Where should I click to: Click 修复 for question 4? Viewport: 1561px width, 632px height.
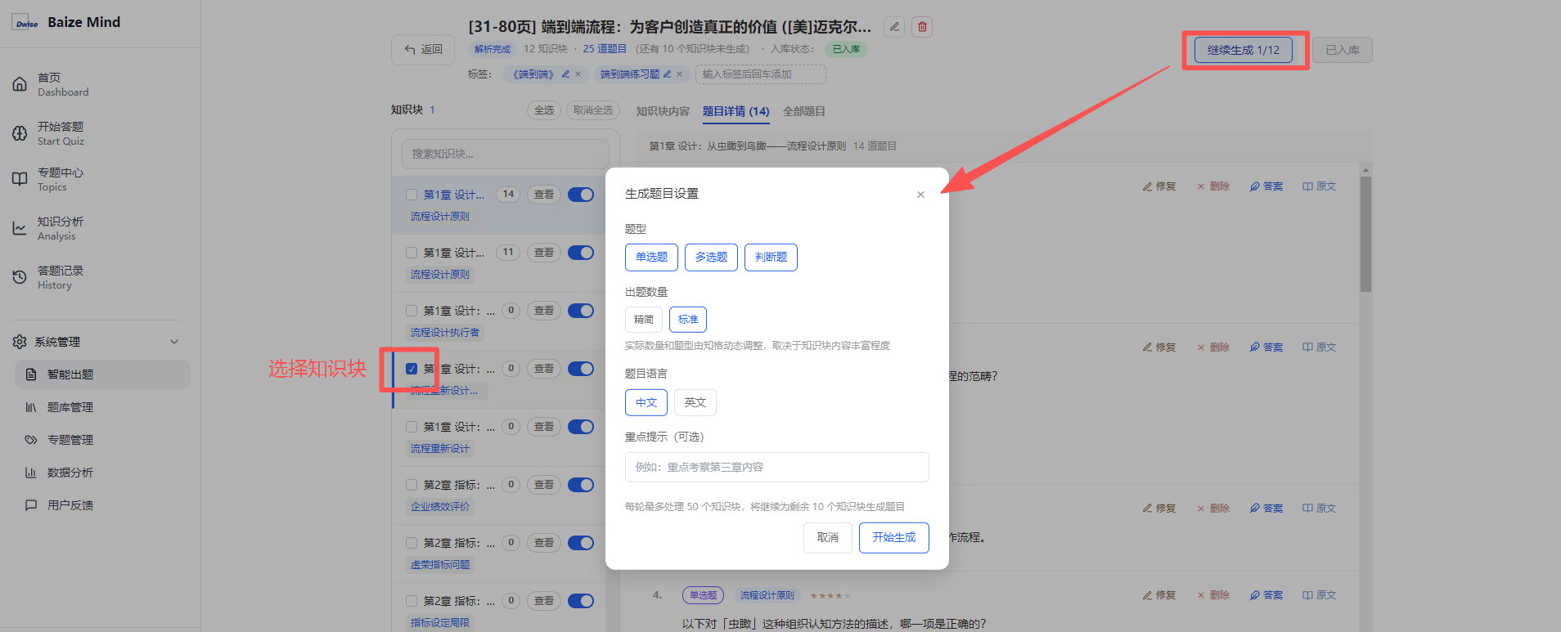(x=1159, y=595)
